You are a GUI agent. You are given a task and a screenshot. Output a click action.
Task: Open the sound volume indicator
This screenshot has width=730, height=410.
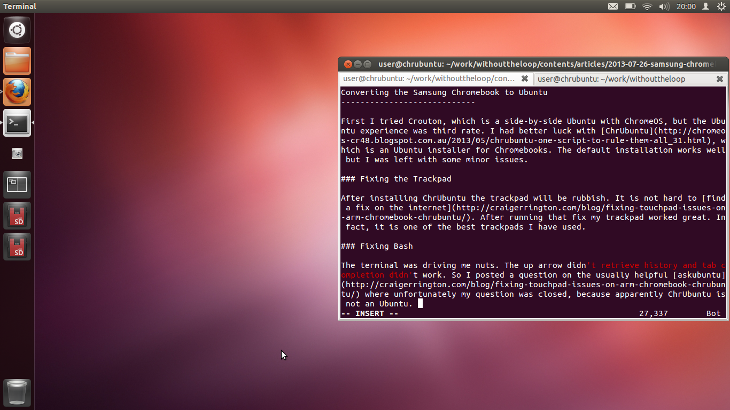[x=664, y=6]
